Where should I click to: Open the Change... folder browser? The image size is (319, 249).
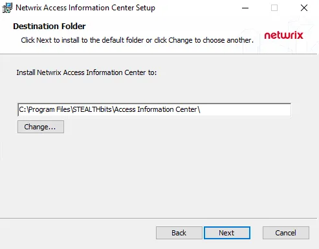[x=41, y=127]
